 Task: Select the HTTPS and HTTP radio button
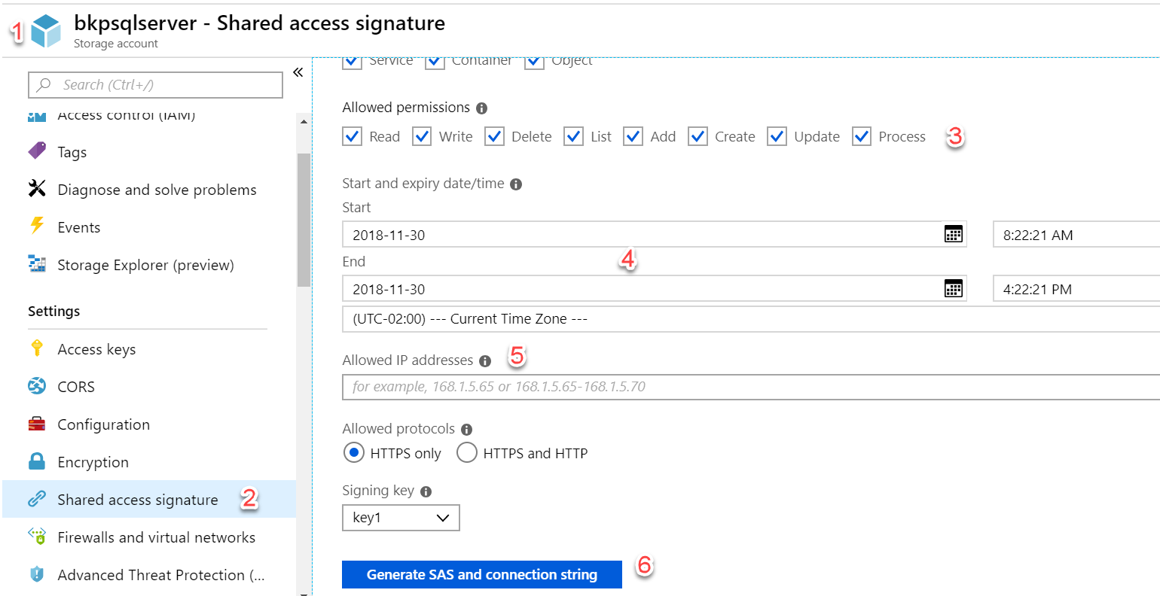(x=467, y=453)
